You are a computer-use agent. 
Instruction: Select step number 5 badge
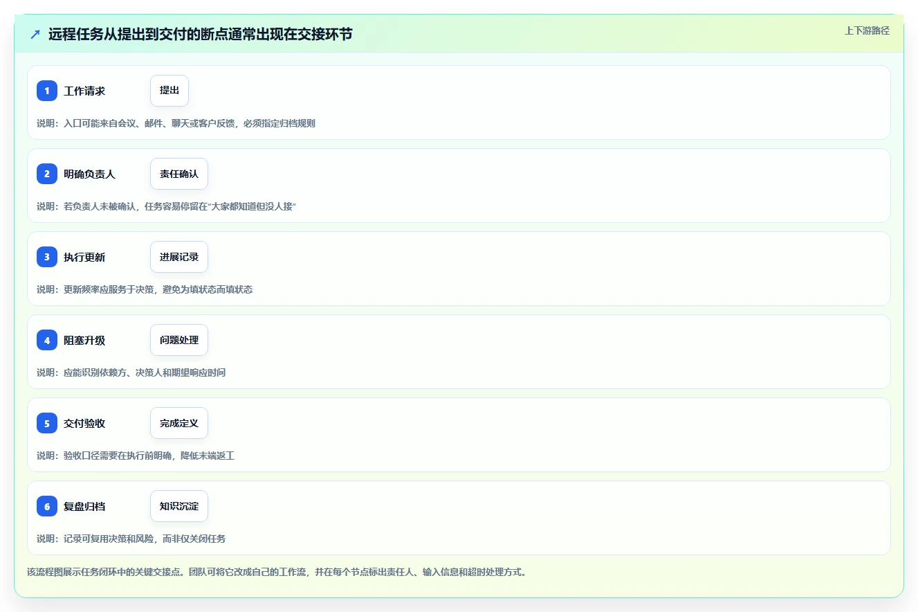[47, 423]
